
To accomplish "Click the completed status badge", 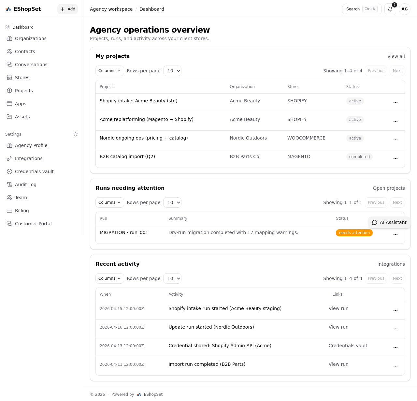I will click(x=359, y=157).
